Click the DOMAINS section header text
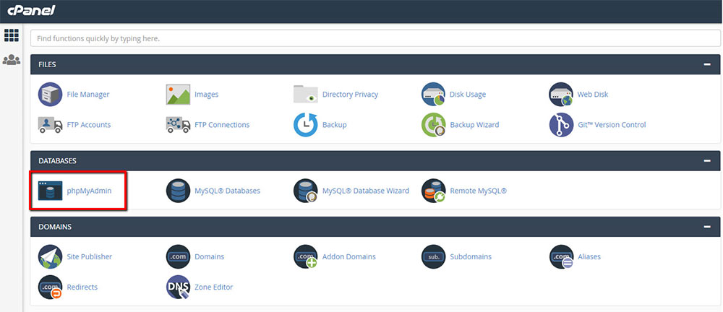 (55, 227)
